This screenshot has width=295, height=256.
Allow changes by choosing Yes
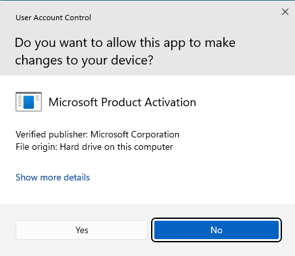[x=81, y=230]
